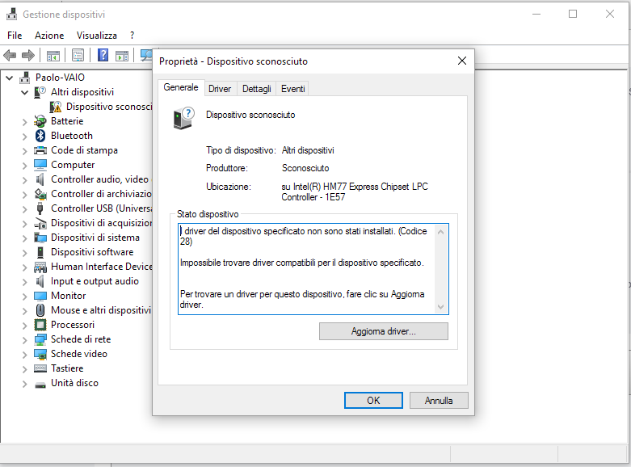Click the blue Help question mark icon

[x=103, y=56]
